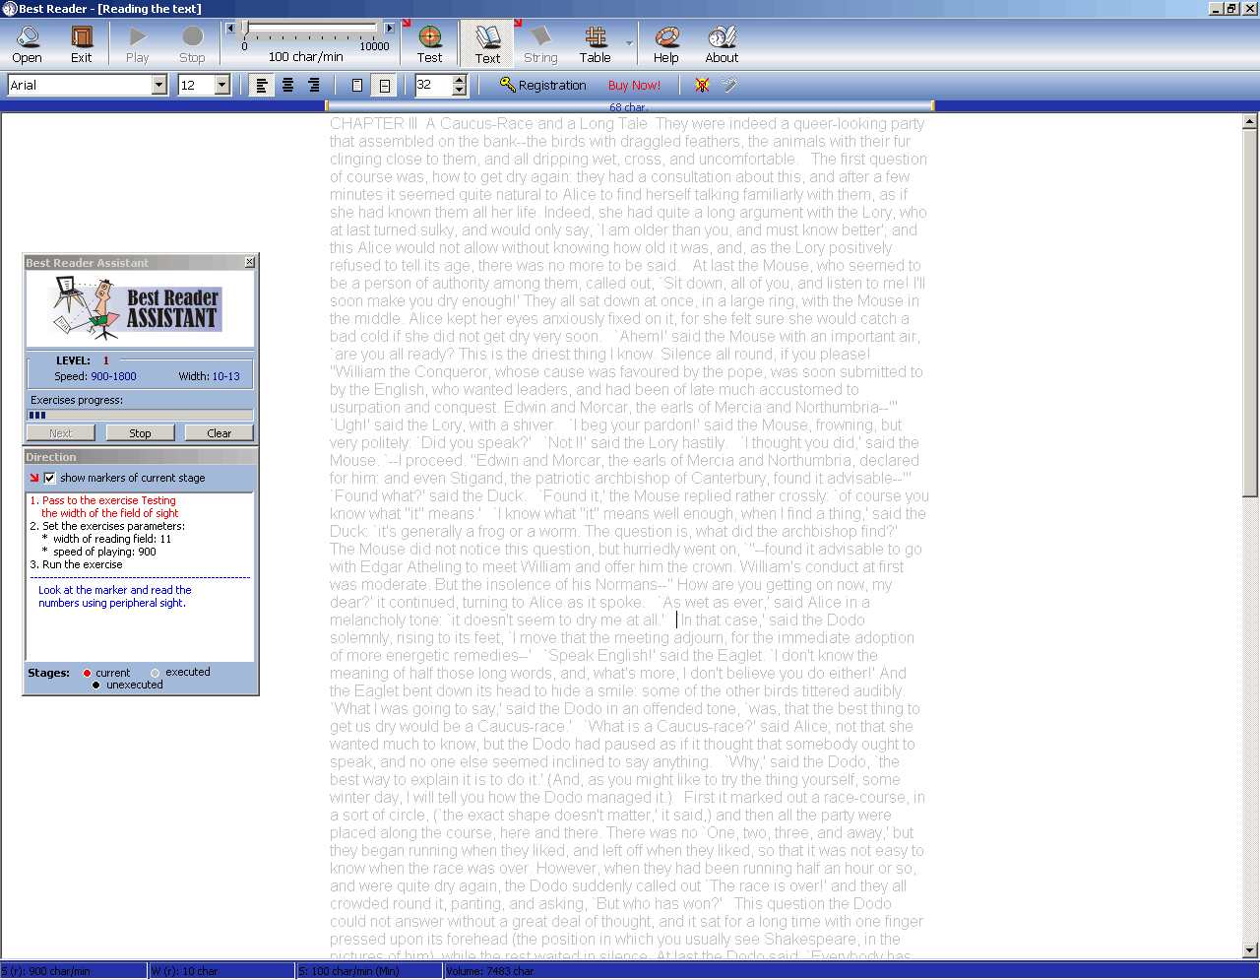Enable show markers of current stage
This screenshot has height=980, width=1260.
click(48, 479)
